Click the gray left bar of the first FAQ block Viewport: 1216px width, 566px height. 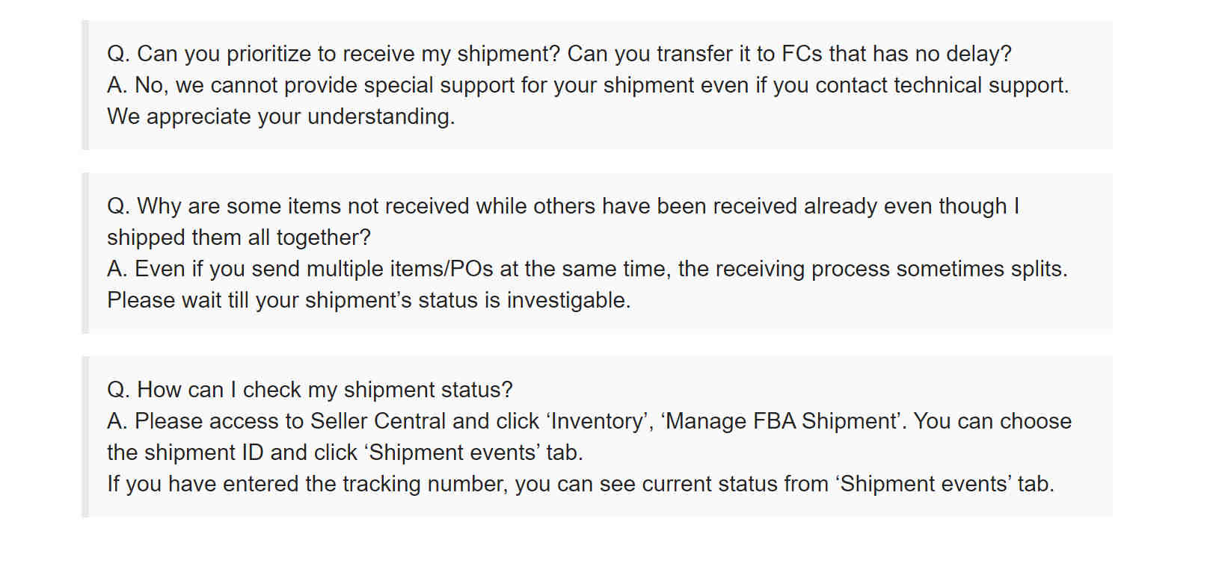point(85,85)
